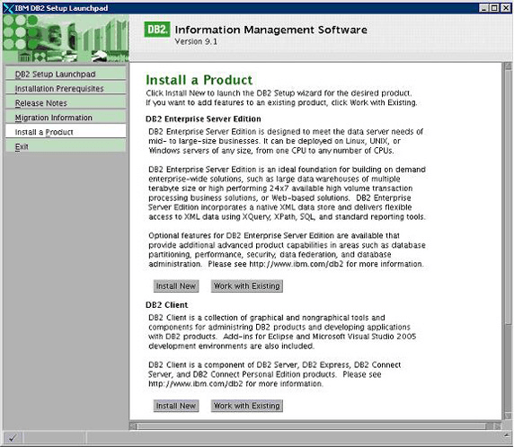The image size is (514, 447).
Task: Maximize the DB2 Setup Launchpad window
Action: coord(494,8)
